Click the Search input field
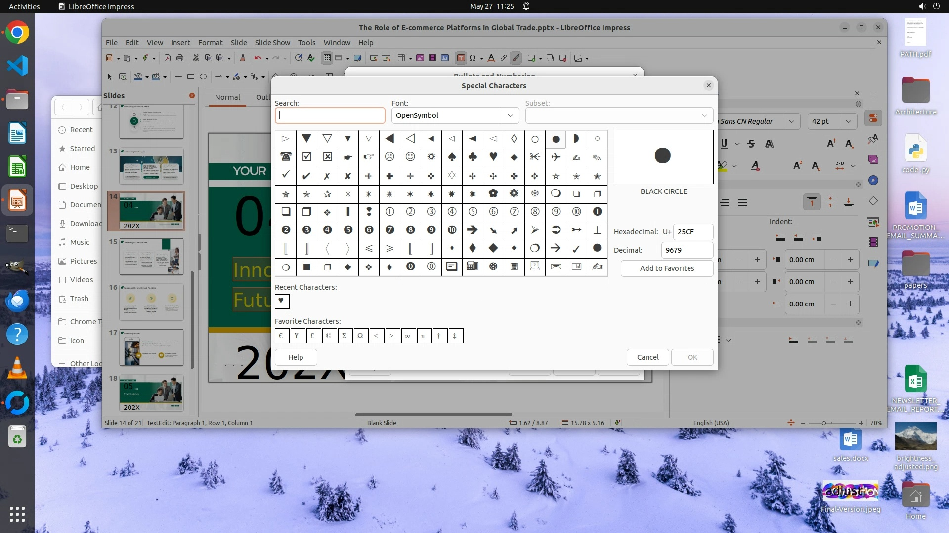This screenshot has height=533, width=949. [x=330, y=115]
